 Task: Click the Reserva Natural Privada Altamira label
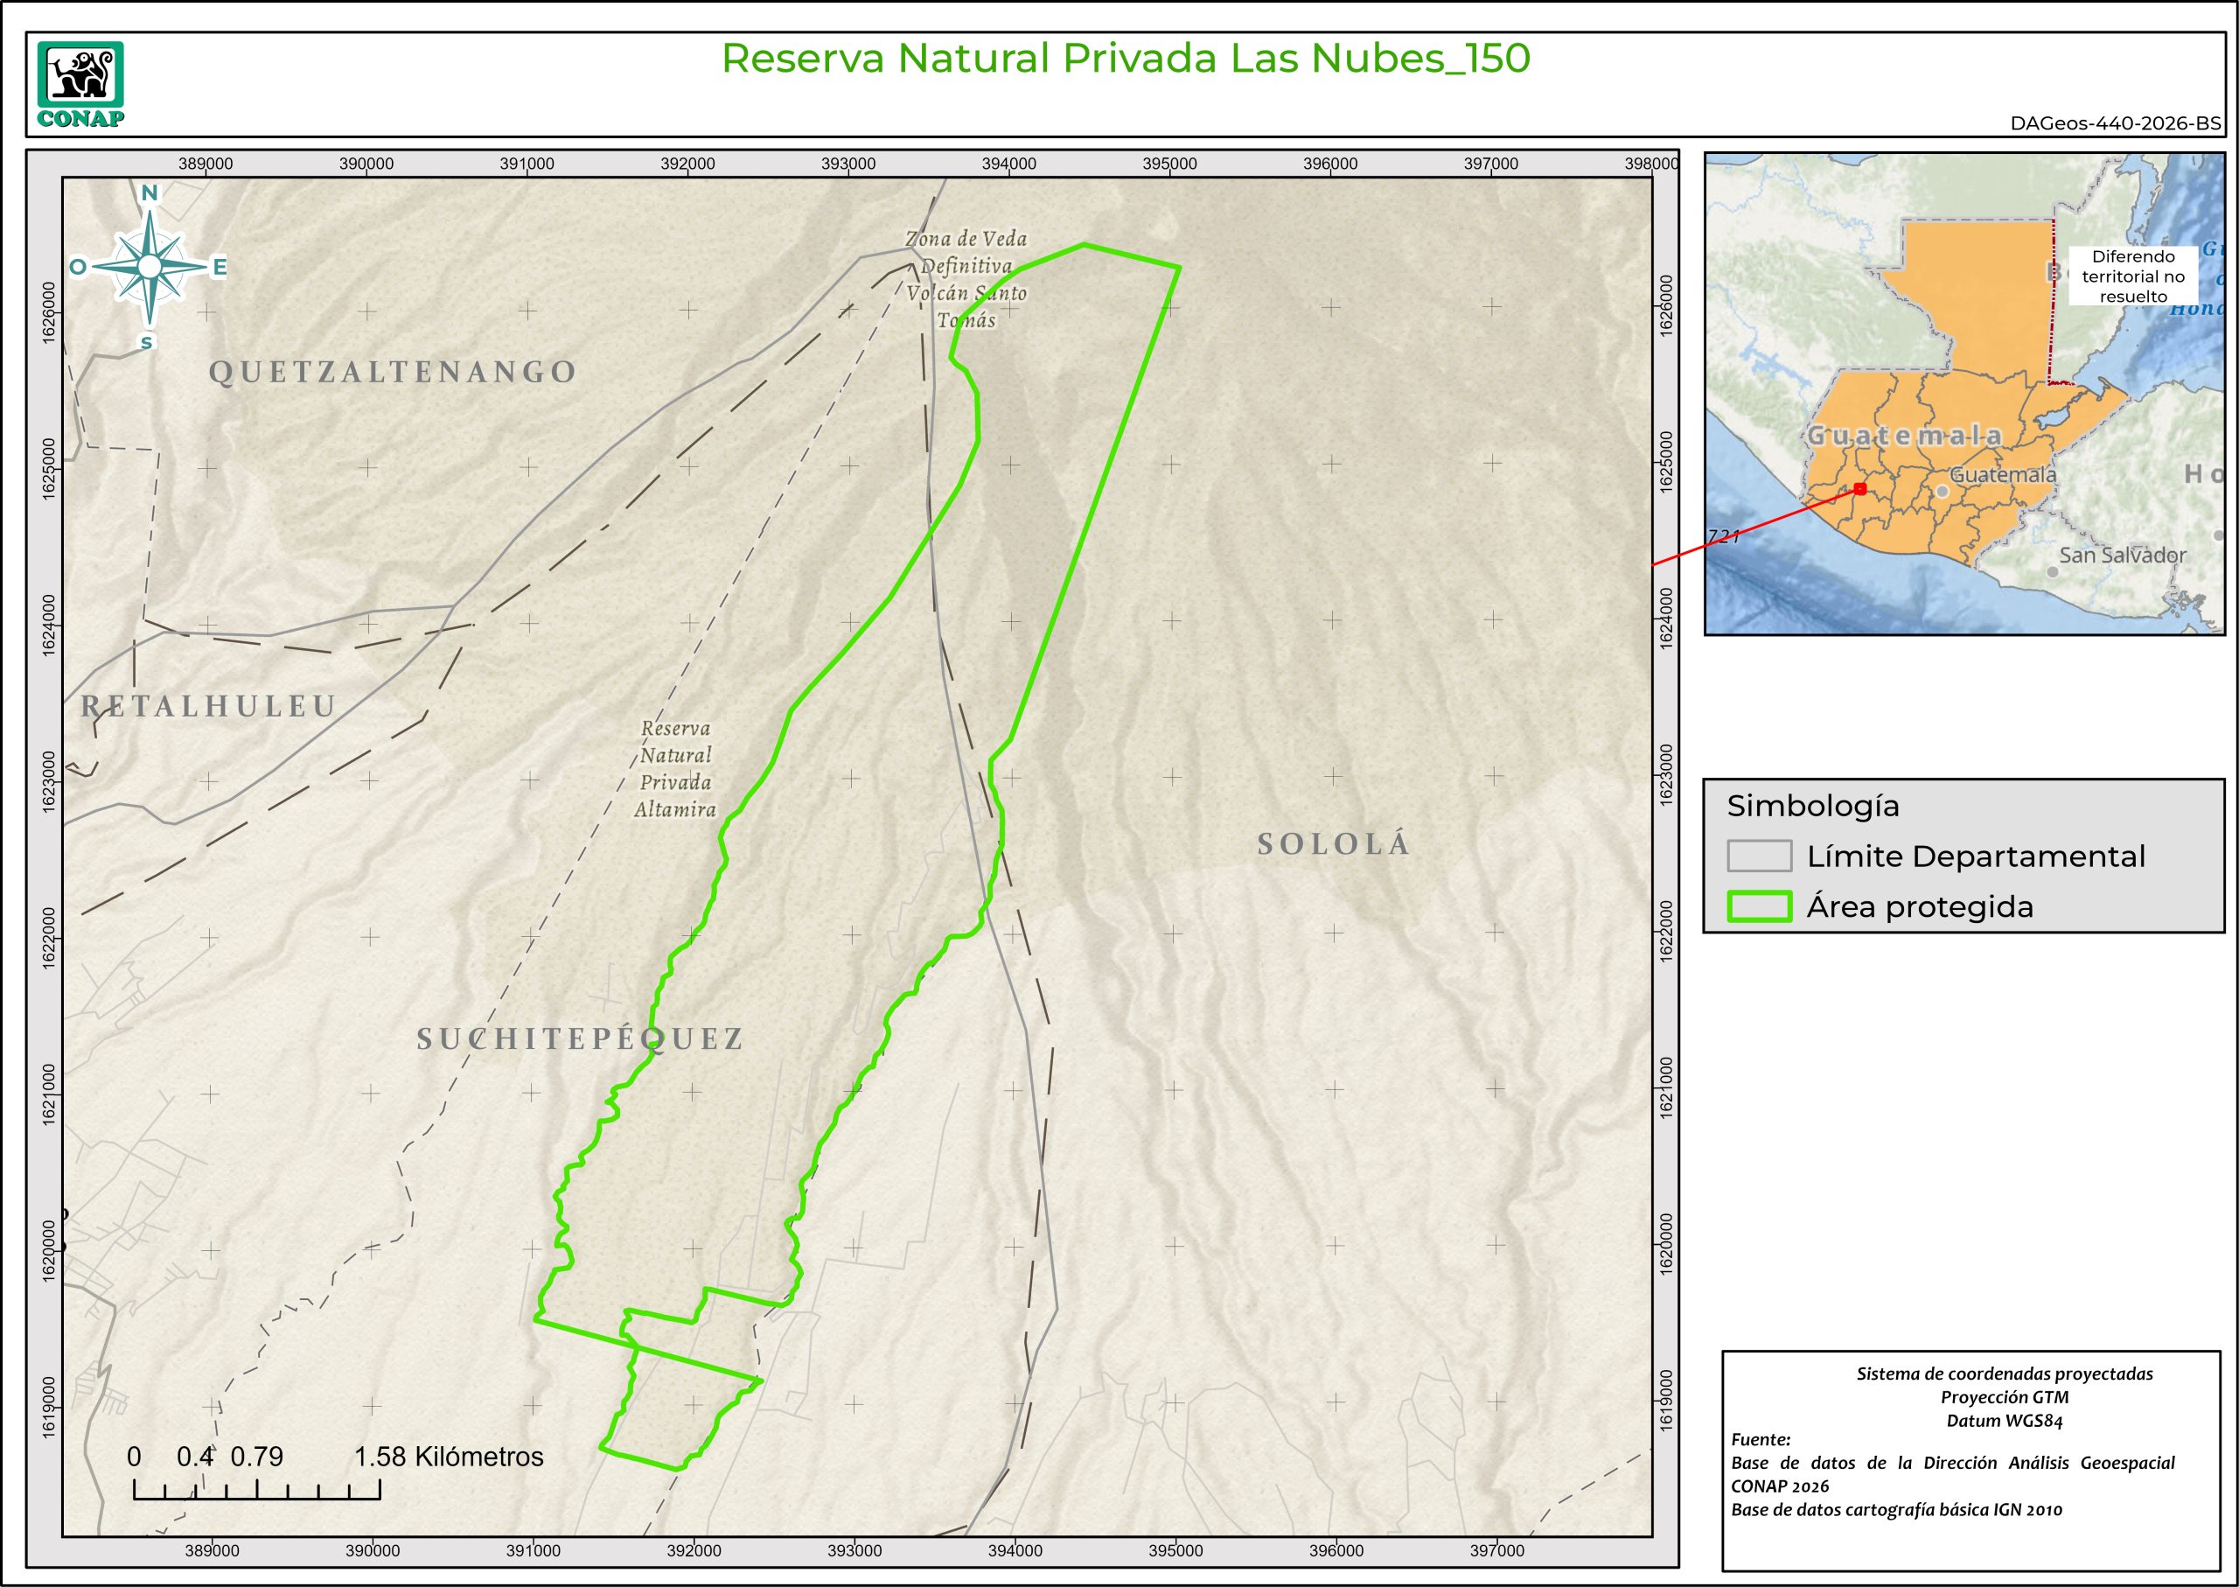point(675,769)
